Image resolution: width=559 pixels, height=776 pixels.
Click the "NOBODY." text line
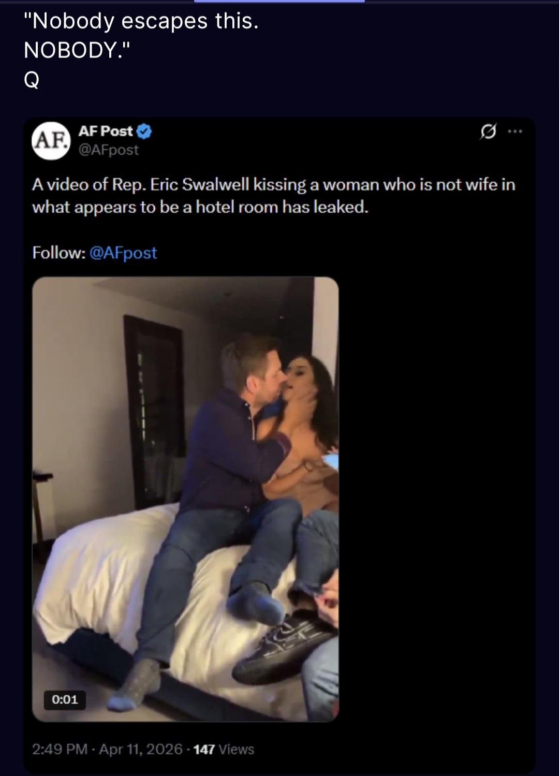pyautogui.click(x=77, y=50)
